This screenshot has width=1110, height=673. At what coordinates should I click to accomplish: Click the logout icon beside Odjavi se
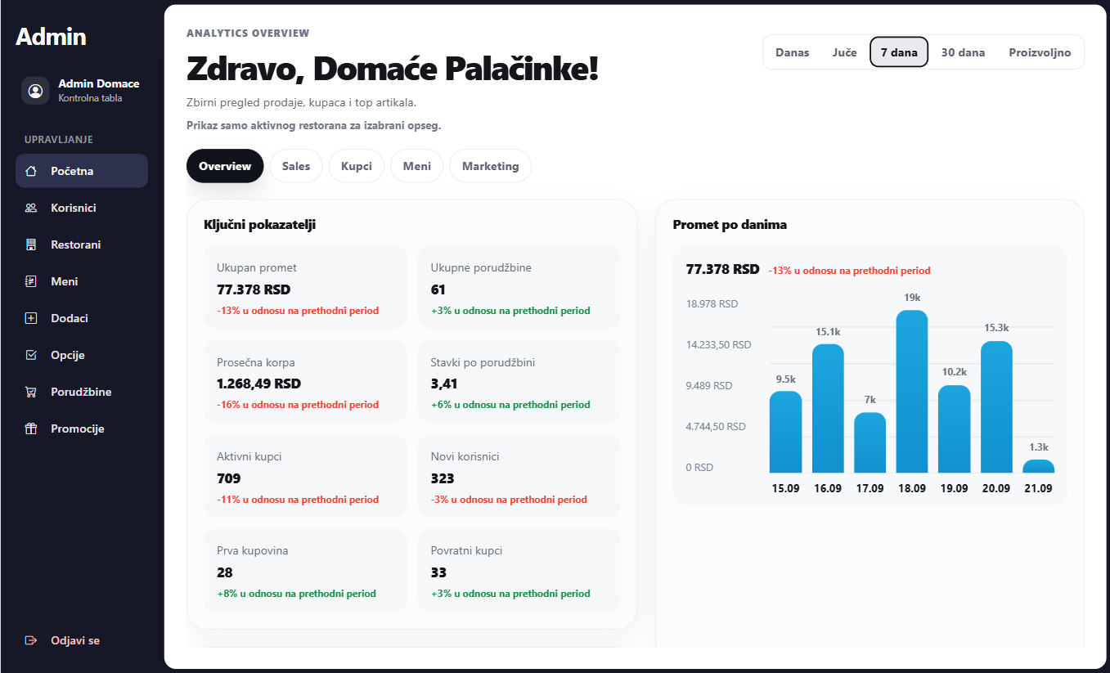(x=31, y=640)
